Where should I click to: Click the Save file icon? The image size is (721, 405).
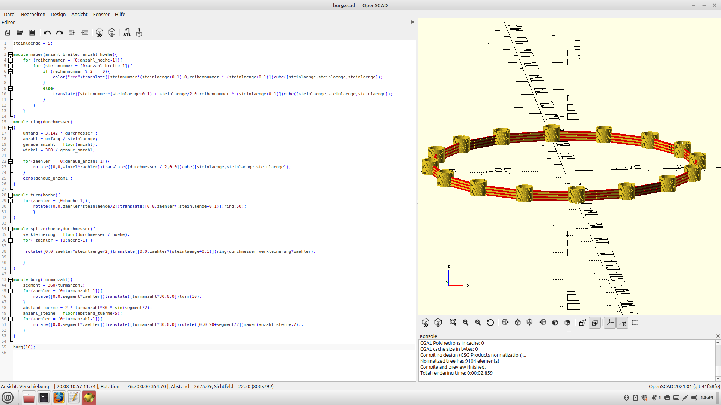coord(32,33)
